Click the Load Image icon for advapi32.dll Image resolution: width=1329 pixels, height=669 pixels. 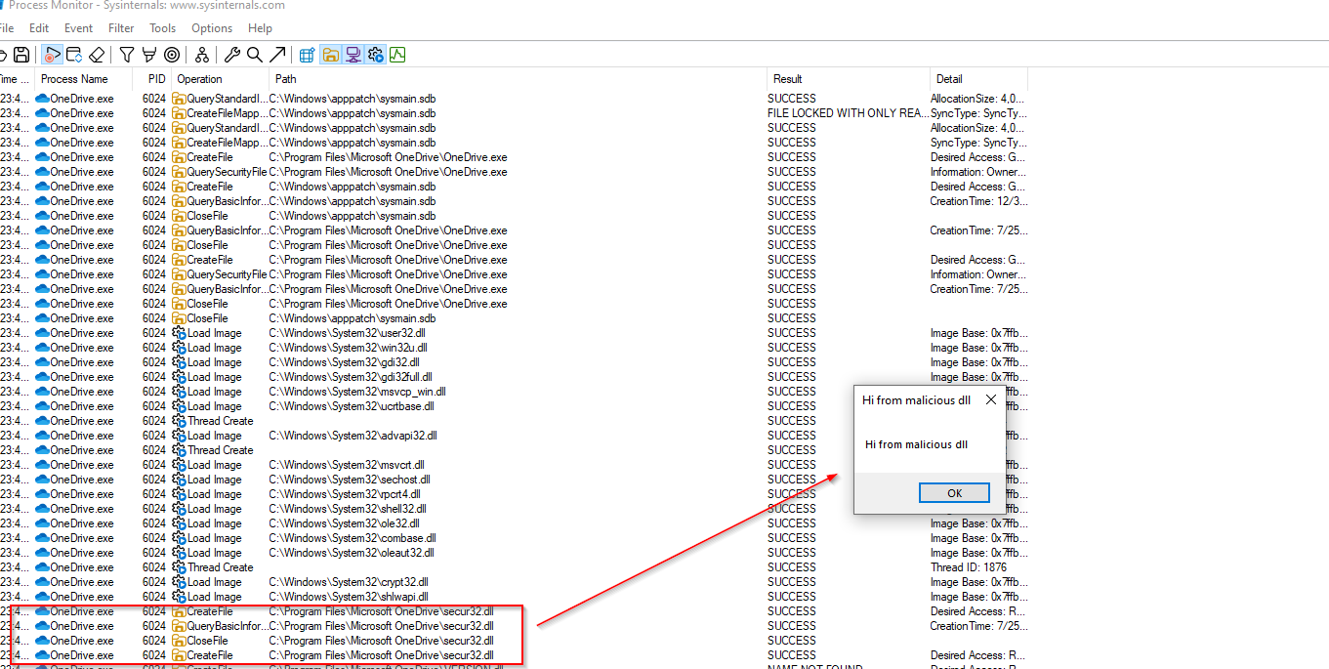[x=179, y=436]
